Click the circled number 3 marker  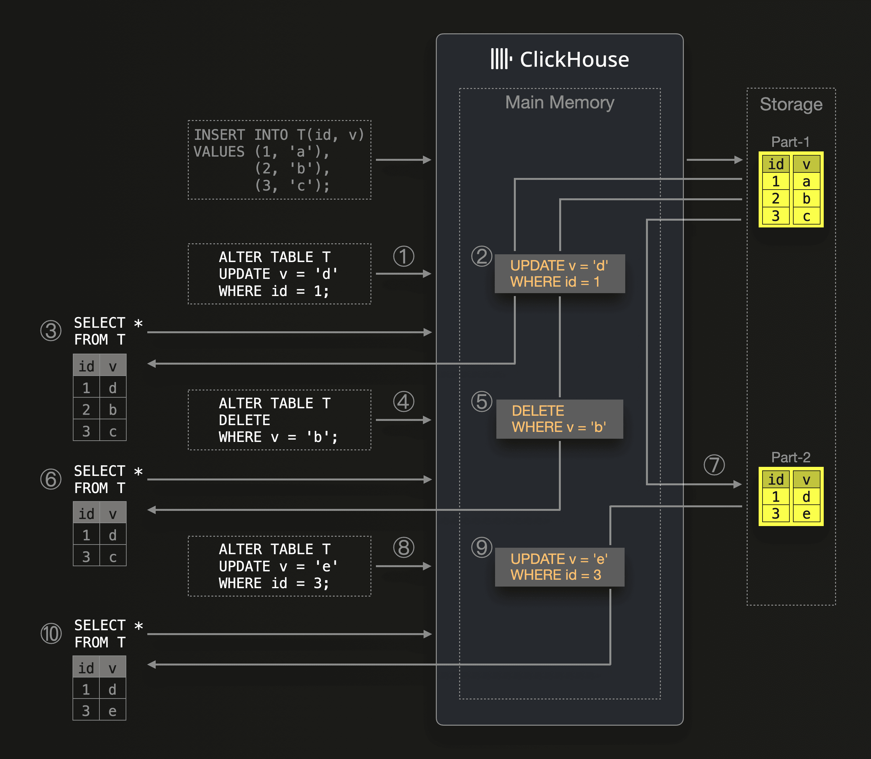[51, 331]
